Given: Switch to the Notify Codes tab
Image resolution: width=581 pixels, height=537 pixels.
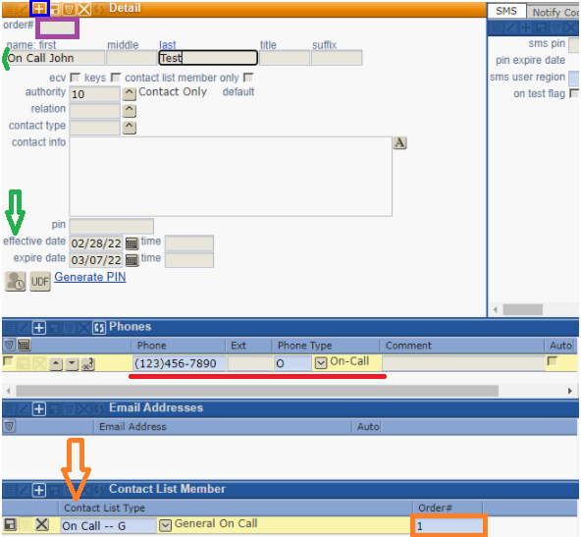Looking at the screenshot, I should (x=554, y=12).
